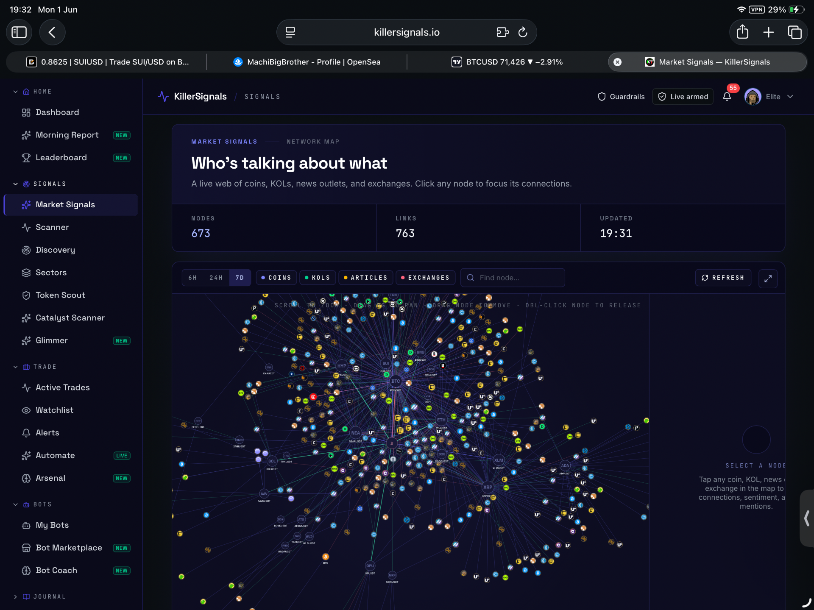Select Market Signals in the sidebar
This screenshot has width=814, height=610.
pyautogui.click(x=70, y=205)
